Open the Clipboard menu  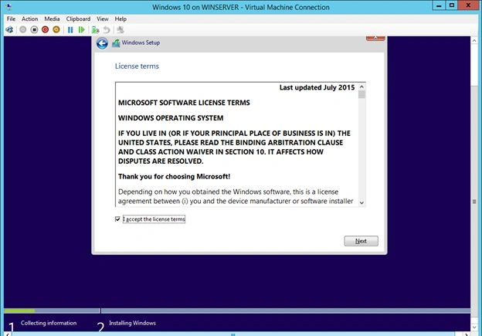[78, 19]
